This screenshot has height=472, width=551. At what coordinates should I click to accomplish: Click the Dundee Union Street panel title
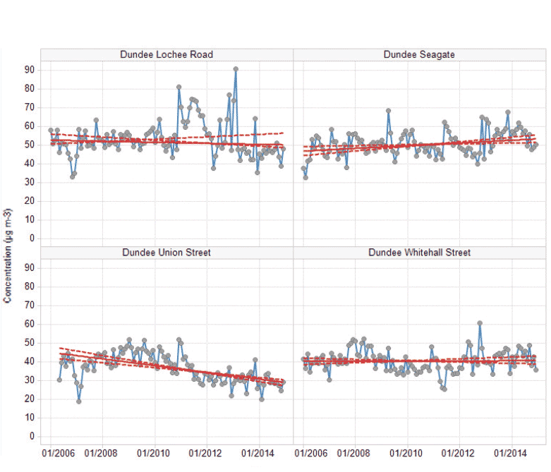[x=166, y=253]
